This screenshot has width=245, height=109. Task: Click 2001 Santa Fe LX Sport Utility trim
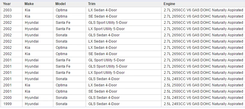coord(107,73)
